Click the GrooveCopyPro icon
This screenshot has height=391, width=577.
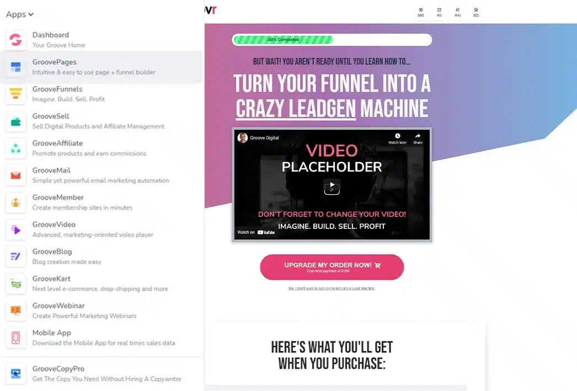click(16, 373)
